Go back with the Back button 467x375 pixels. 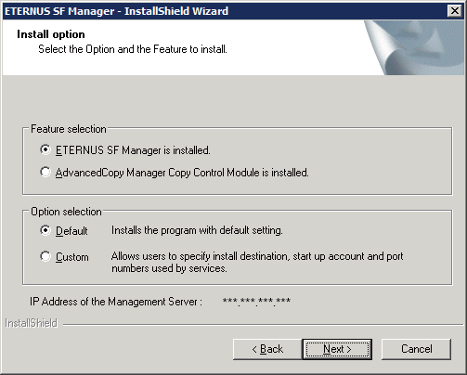pyautogui.click(x=267, y=349)
